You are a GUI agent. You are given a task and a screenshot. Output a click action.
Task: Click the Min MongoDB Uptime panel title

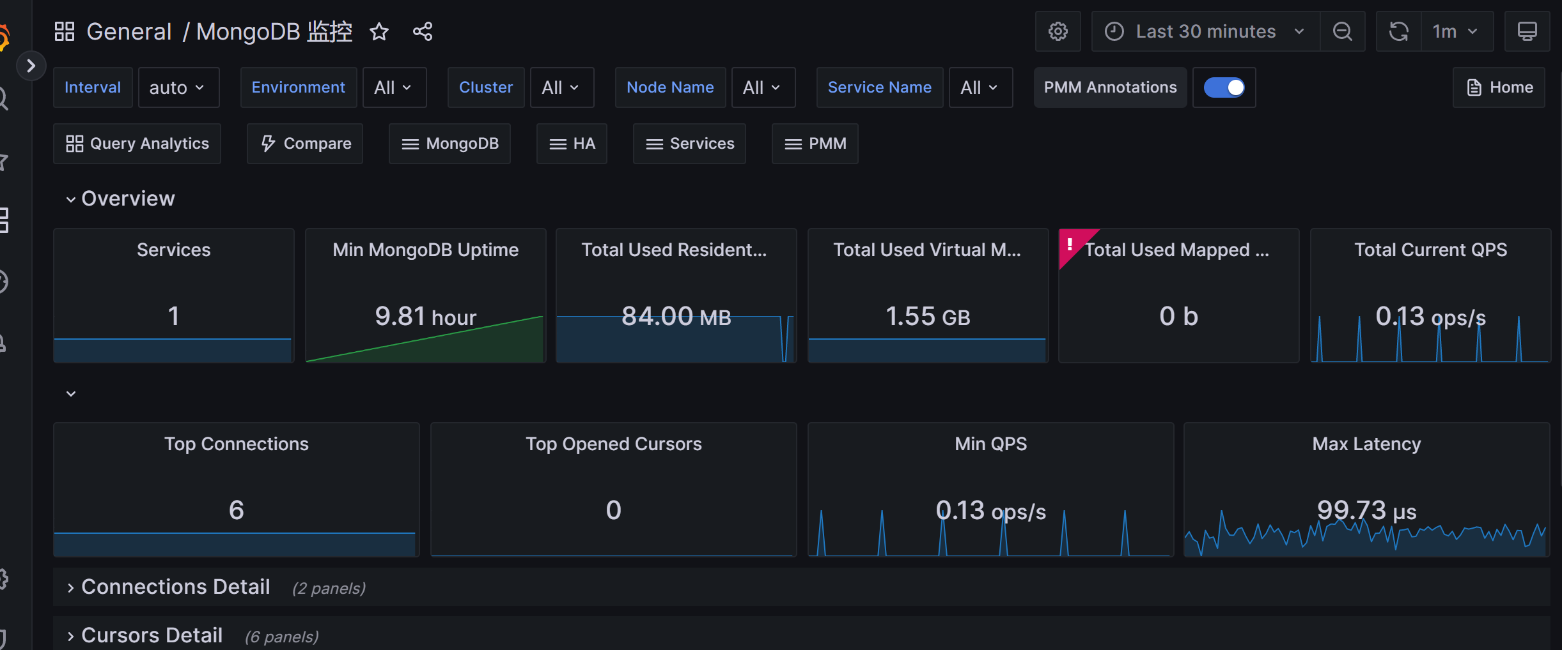pyautogui.click(x=426, y=250)
